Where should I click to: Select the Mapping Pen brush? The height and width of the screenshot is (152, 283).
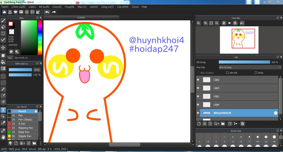(23, 128)
